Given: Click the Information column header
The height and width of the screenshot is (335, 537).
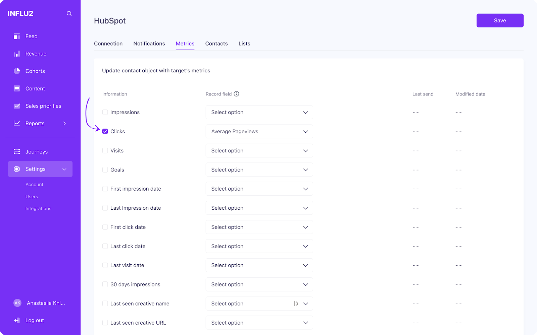Looking at the screenshot, I should 115,94.
